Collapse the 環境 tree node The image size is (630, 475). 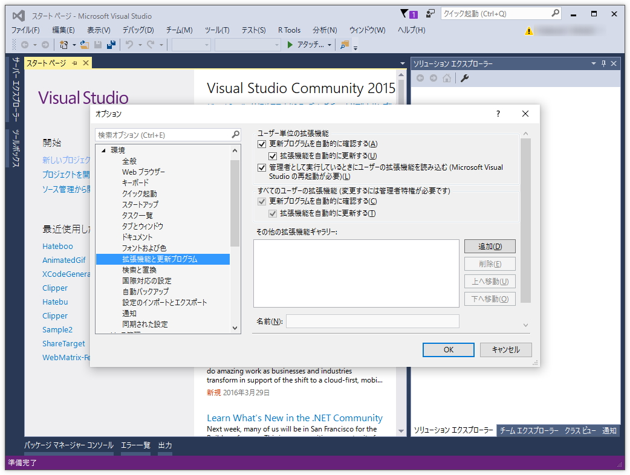pyautogui.click(x=103, y=150)
